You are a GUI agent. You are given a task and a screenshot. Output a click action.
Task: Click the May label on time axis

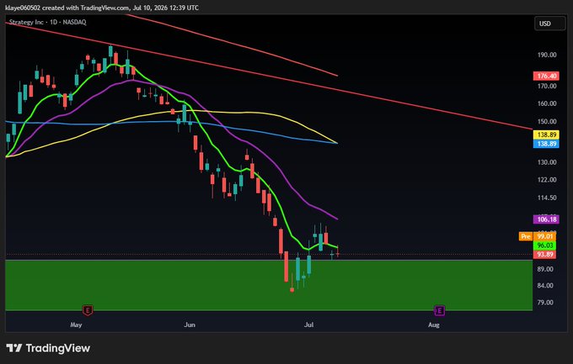click(x=76, y=324)
